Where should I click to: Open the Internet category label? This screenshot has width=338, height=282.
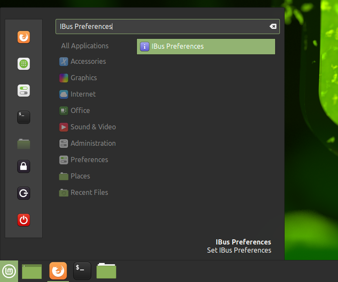tap(83, 94)
